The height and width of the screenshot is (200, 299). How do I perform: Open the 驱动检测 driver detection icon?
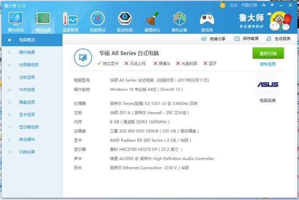tap(125, 19)
